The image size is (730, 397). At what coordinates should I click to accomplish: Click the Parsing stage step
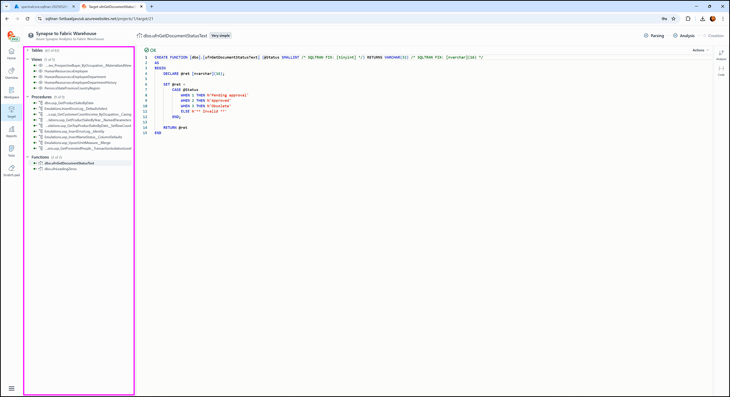(657, 36)
